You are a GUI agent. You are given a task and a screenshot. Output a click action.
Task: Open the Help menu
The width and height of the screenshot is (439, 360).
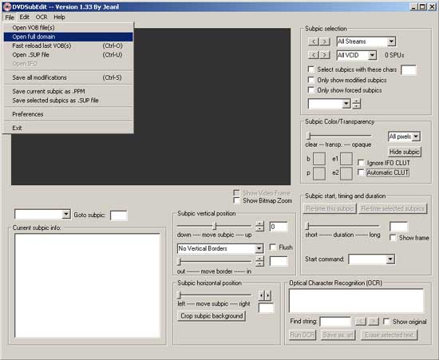pyautogui.click(x=59, y=17)
